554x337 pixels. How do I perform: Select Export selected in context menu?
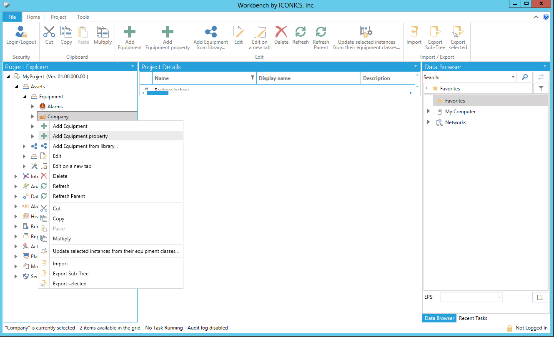click(x=70, y=284)
